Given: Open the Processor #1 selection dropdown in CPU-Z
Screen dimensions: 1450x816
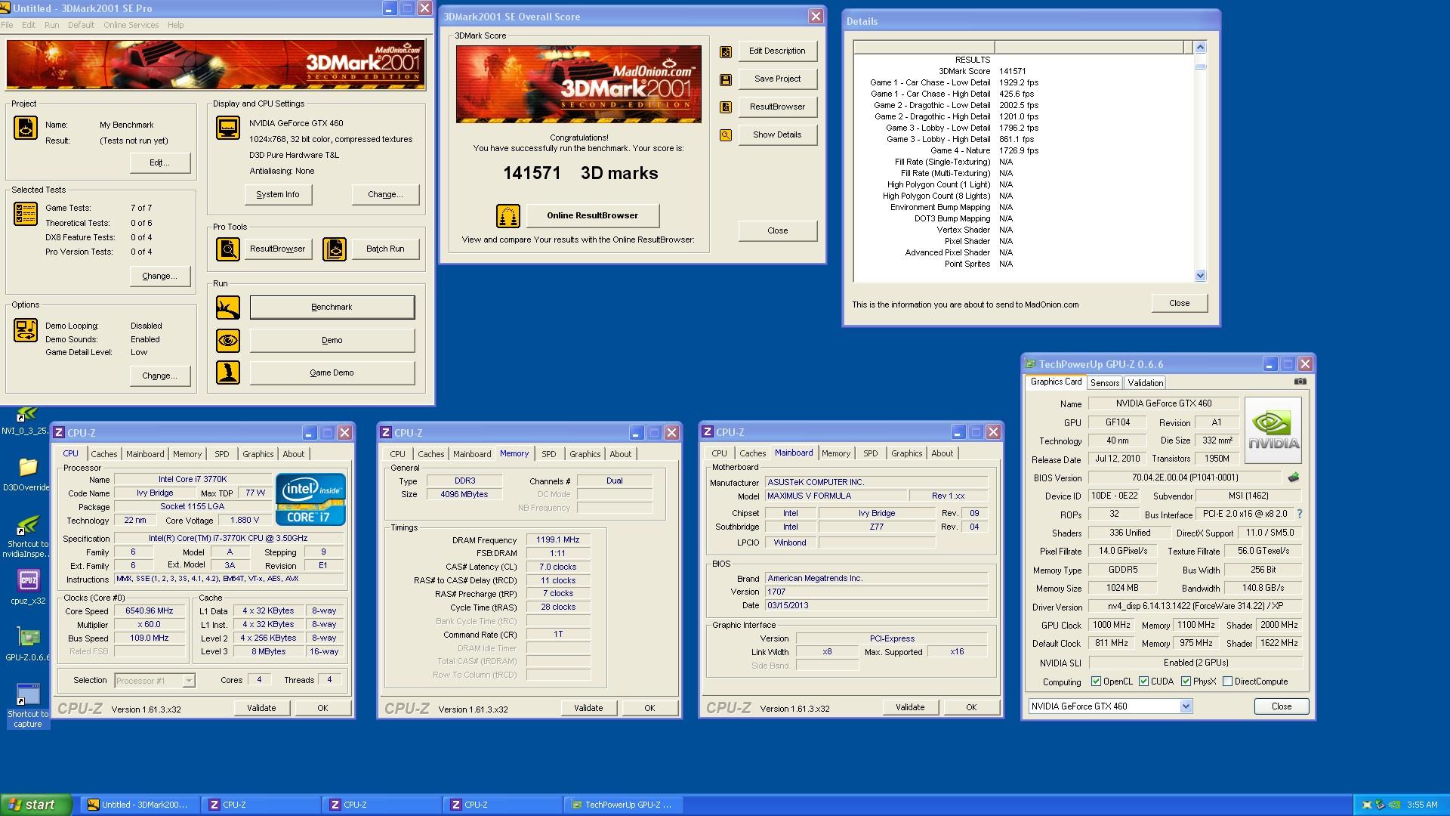Looking at the screenshot, I should (188, 681).
